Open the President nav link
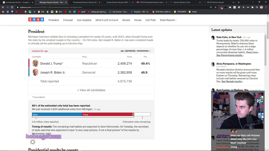269x151 pixels. click(x=54, y=20)
